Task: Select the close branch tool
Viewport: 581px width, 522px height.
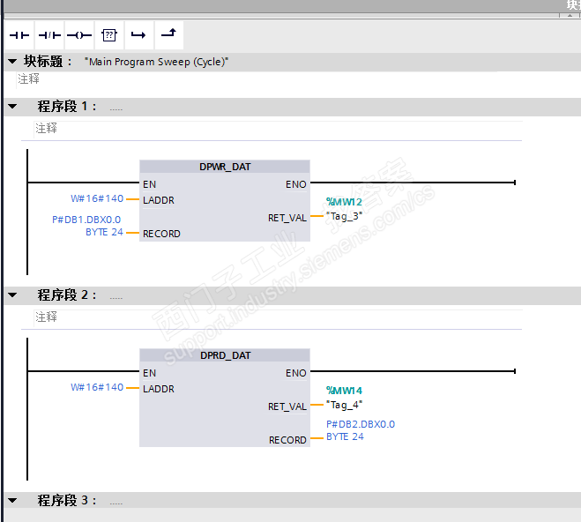Action: point(169,35)
